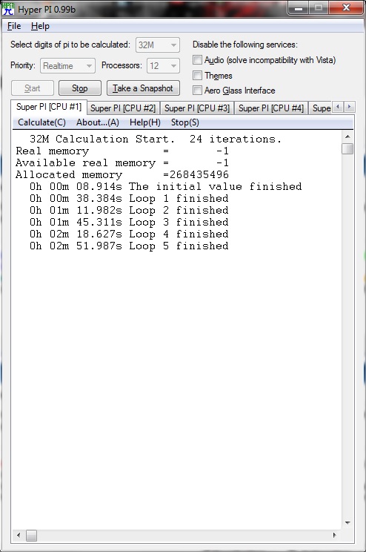Click the 'Loop 2 finished' line

pos(129,210)
